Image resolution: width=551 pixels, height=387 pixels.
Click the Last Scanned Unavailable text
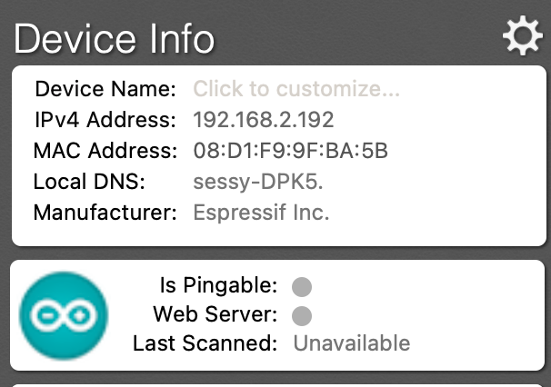(352, 342)
